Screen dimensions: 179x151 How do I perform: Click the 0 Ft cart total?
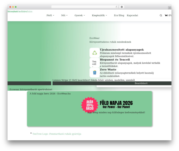coord(169,15)
